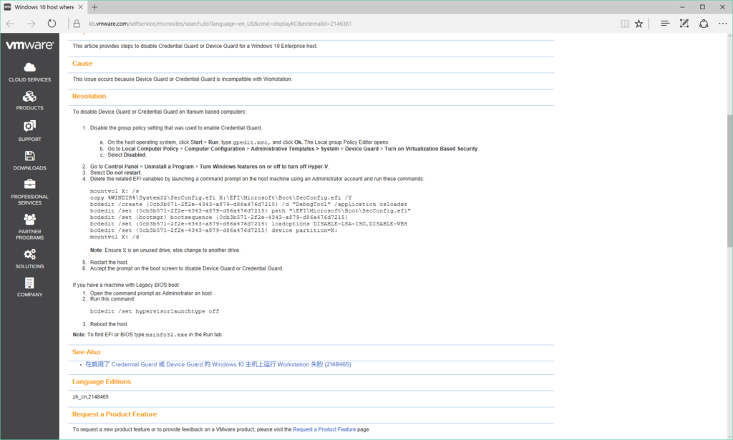
Task: Click the Language Editions heading
Action: [102, 381]
